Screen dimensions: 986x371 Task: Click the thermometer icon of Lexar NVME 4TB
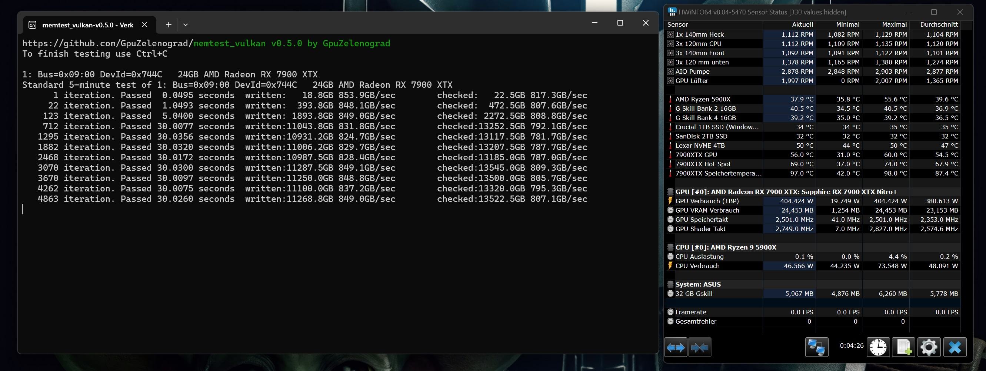pos(670,146)
